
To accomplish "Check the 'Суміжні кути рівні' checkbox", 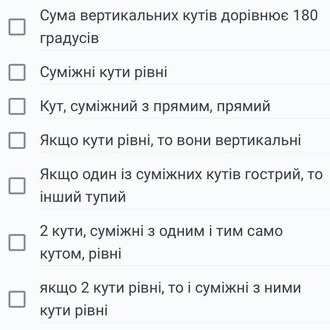I will [17, 73].
